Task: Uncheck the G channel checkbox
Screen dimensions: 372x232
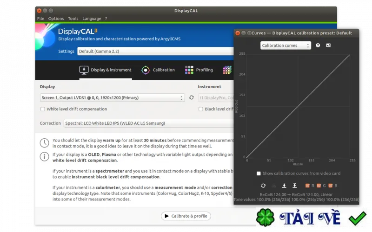Action: (x=319, y=186)
